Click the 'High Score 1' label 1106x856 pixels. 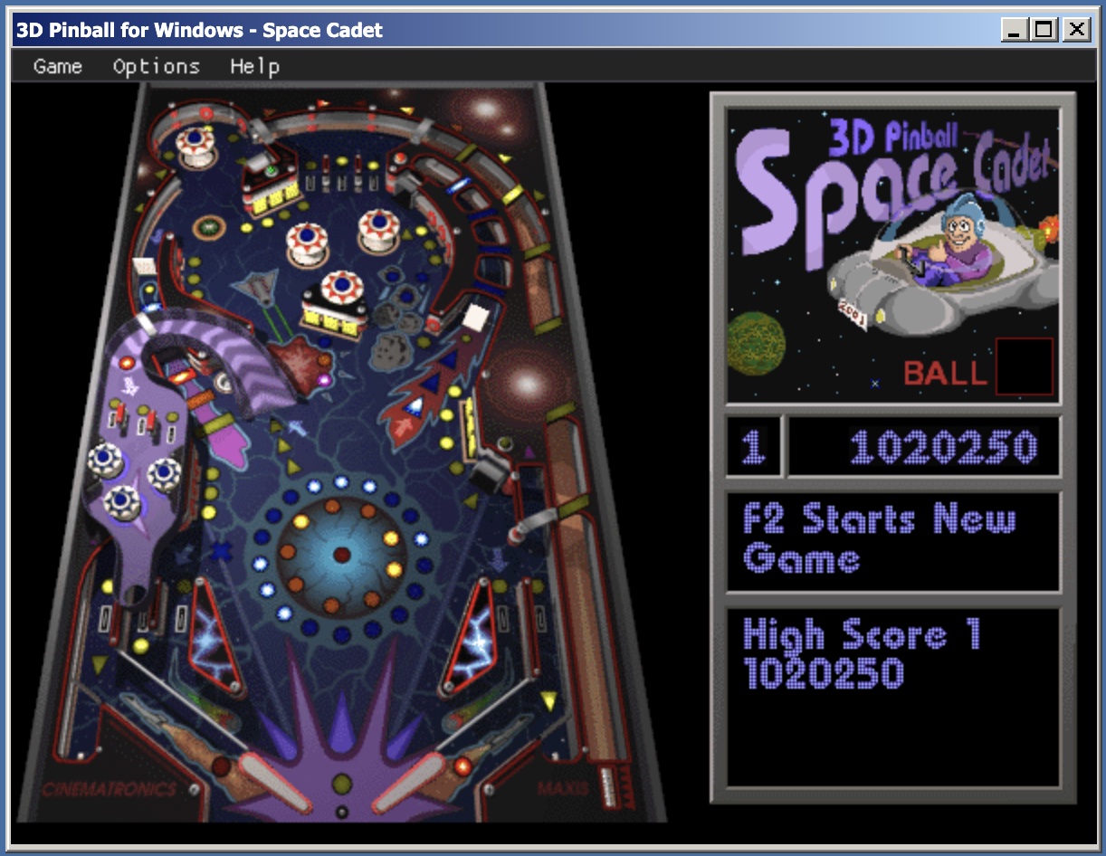[x=861, y=634]
